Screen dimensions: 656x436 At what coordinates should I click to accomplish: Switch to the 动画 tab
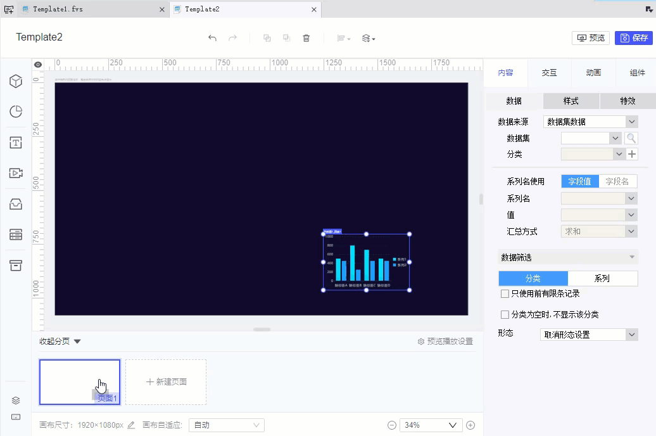point(593,73)
